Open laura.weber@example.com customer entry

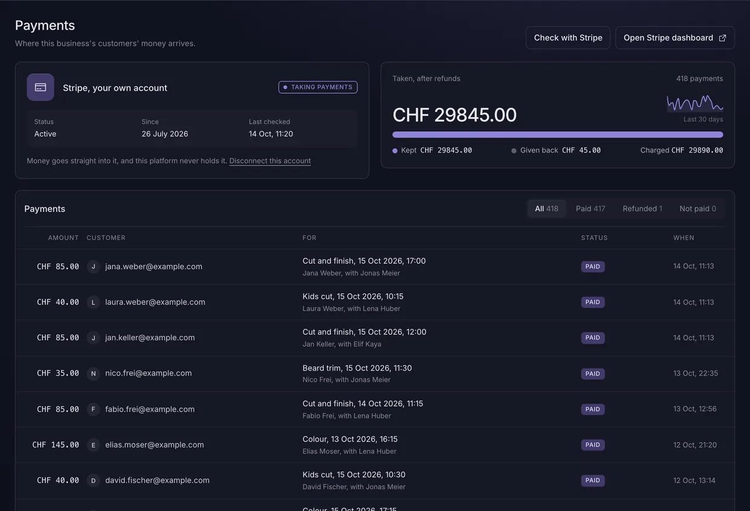(x=155, y=302)
